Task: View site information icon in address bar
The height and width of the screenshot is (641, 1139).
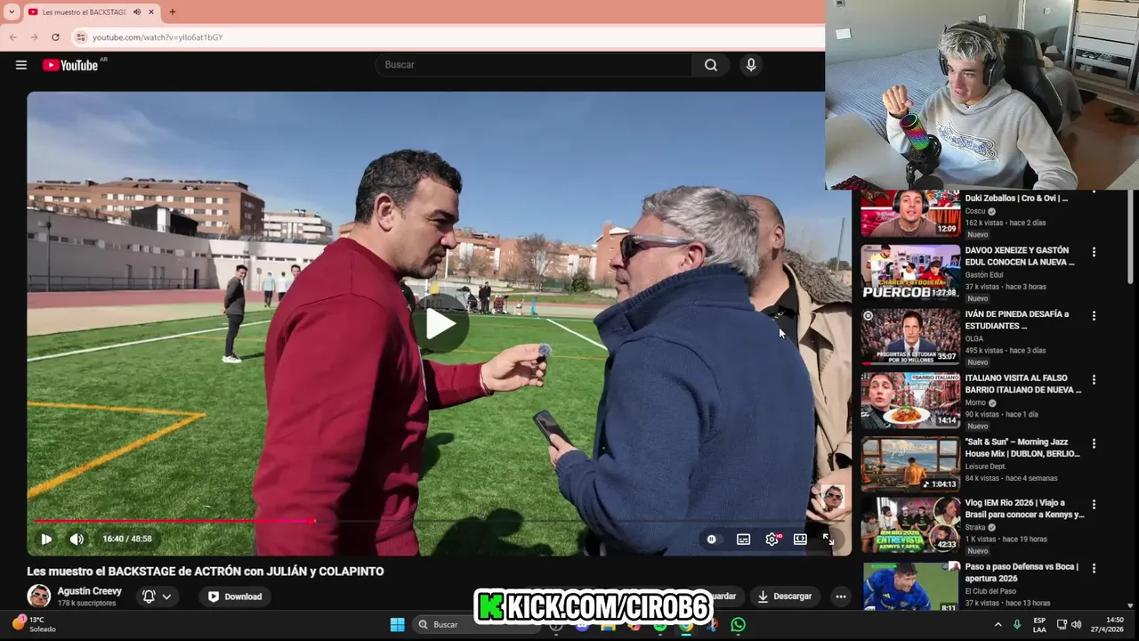Action: (x=81, y=37)
